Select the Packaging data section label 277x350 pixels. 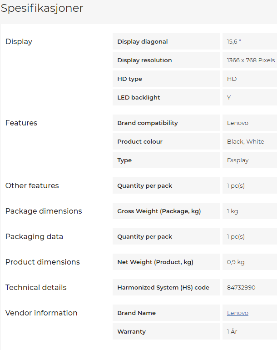[x=34, y=237]
